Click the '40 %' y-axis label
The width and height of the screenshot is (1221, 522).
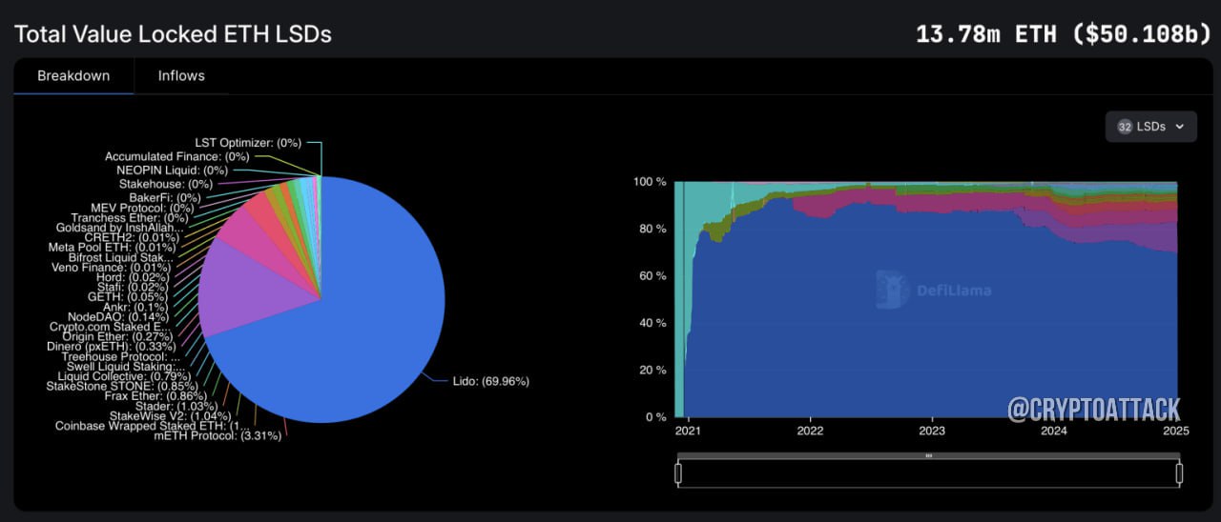point(652,323)
